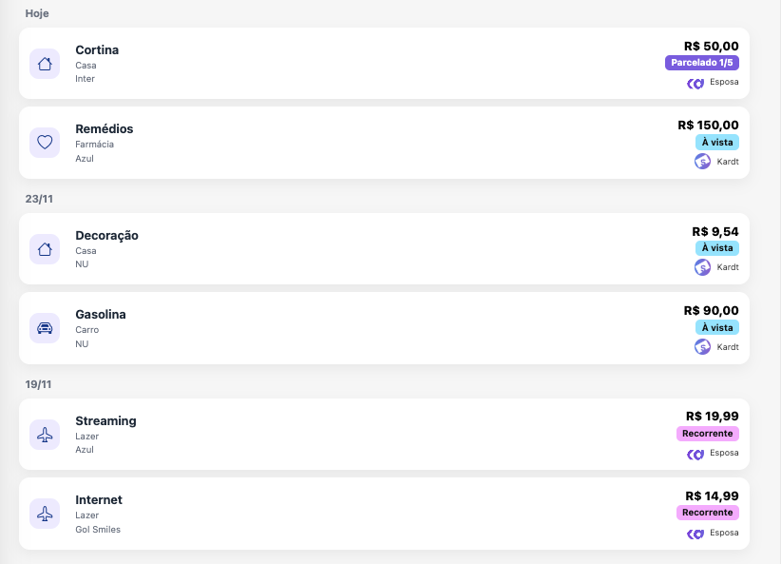Screen dimensions: 781x564
Task: Click the Kardt avatar icon on Gasolina
Action: (x=703, y=347)
